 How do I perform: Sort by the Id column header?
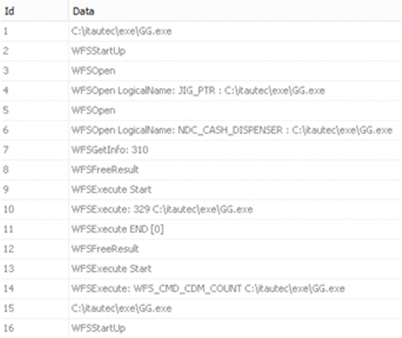(34, 11)
